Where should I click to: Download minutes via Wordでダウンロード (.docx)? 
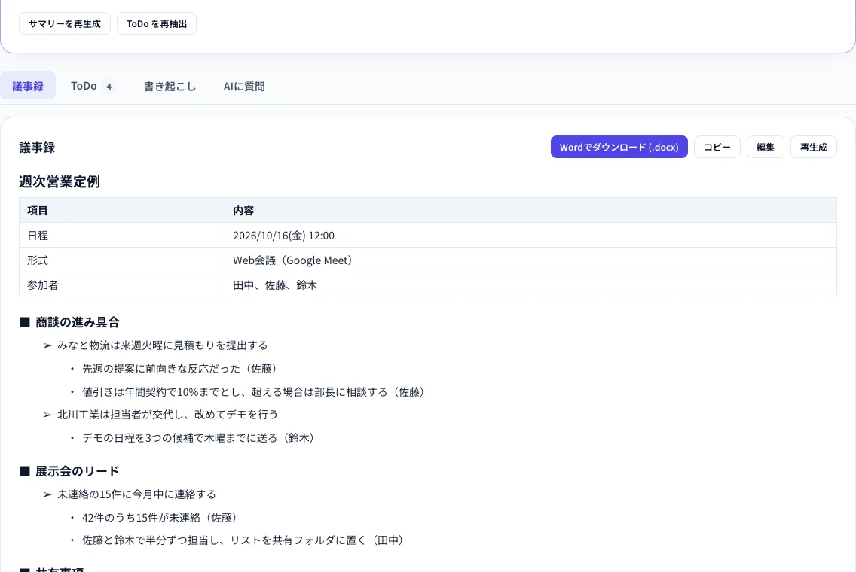(619, 147)
